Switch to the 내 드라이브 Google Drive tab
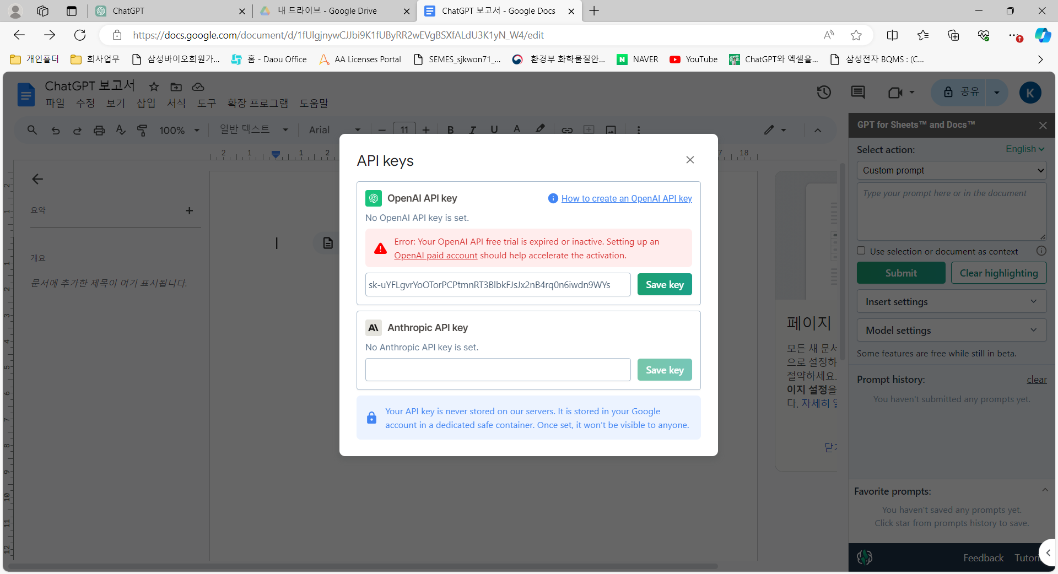This screenshot has width=1058, height=574. [335, 11]
